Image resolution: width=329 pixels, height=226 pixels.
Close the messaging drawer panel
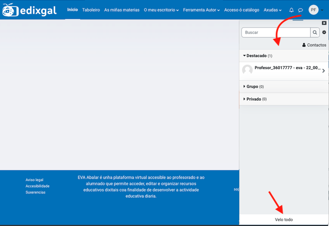pos(324,23)
